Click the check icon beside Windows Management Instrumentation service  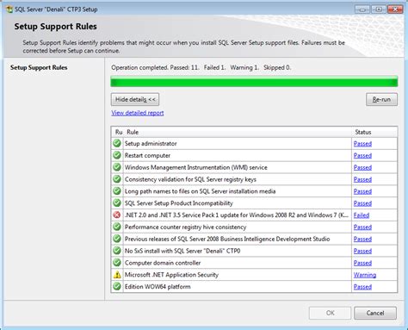coord(117,167)
